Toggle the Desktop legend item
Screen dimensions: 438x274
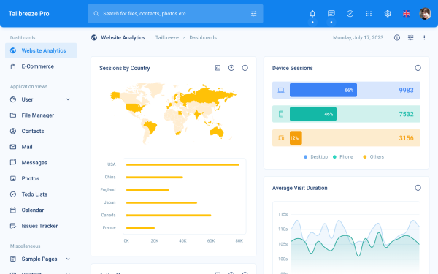click(x=315, y=157)
